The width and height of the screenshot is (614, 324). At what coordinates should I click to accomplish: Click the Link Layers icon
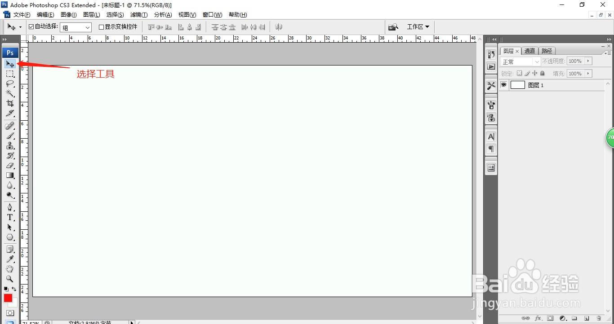(x=525, y=318)
